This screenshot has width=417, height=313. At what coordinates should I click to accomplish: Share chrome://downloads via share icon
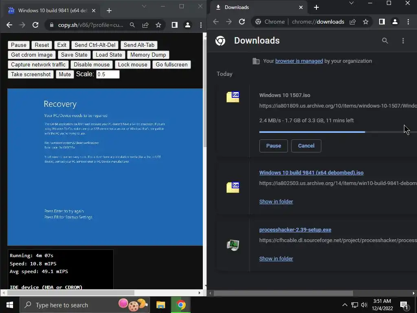coord(353,22)
